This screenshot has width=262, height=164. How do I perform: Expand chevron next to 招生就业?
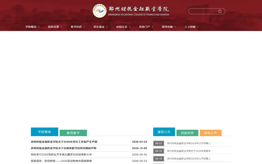click(107, 27)
